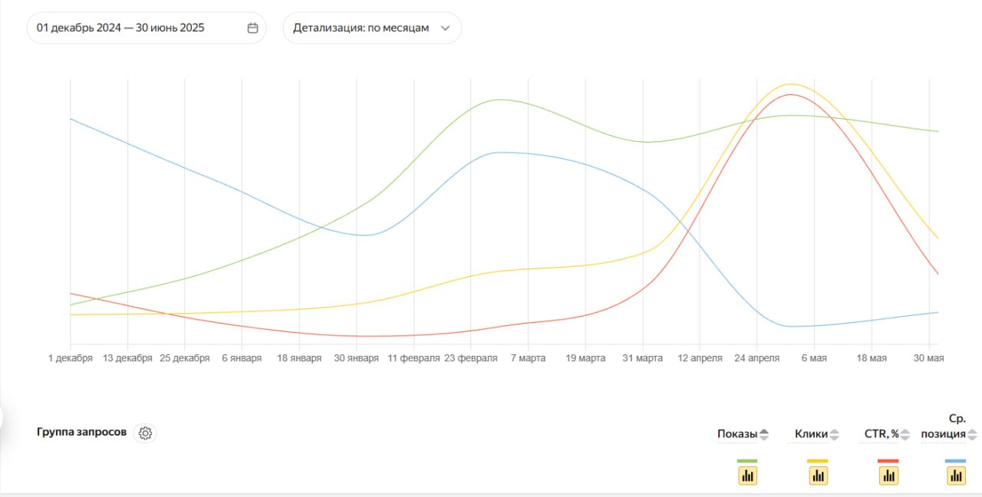Toggle the Показы chart button
This screenshot has height=497, width=982.
[x=747, y=476]
